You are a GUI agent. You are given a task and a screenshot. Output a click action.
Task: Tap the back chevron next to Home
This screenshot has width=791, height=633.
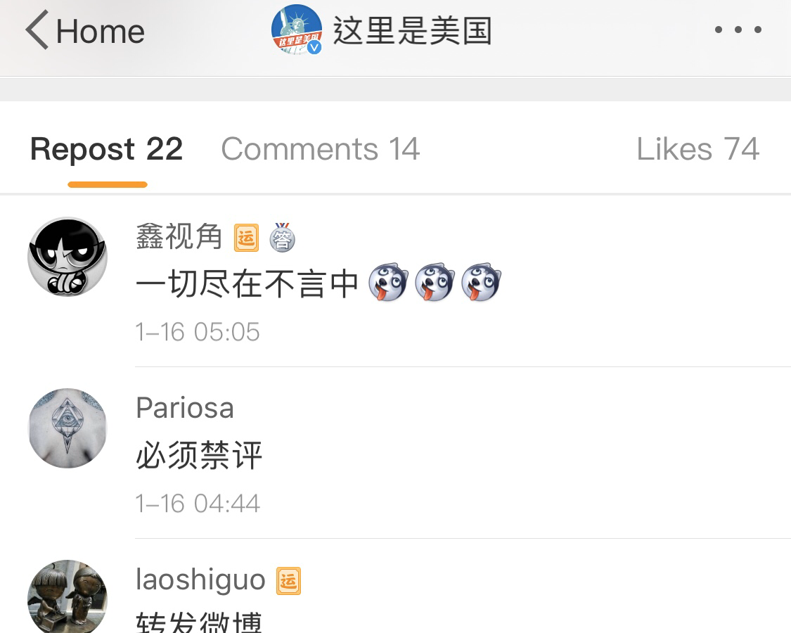coord(37,30)
